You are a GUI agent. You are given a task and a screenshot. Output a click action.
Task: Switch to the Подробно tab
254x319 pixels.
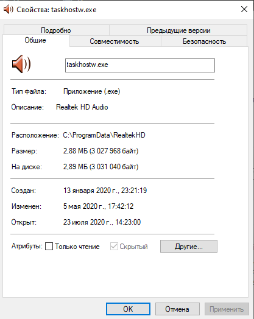pos(56,30)
